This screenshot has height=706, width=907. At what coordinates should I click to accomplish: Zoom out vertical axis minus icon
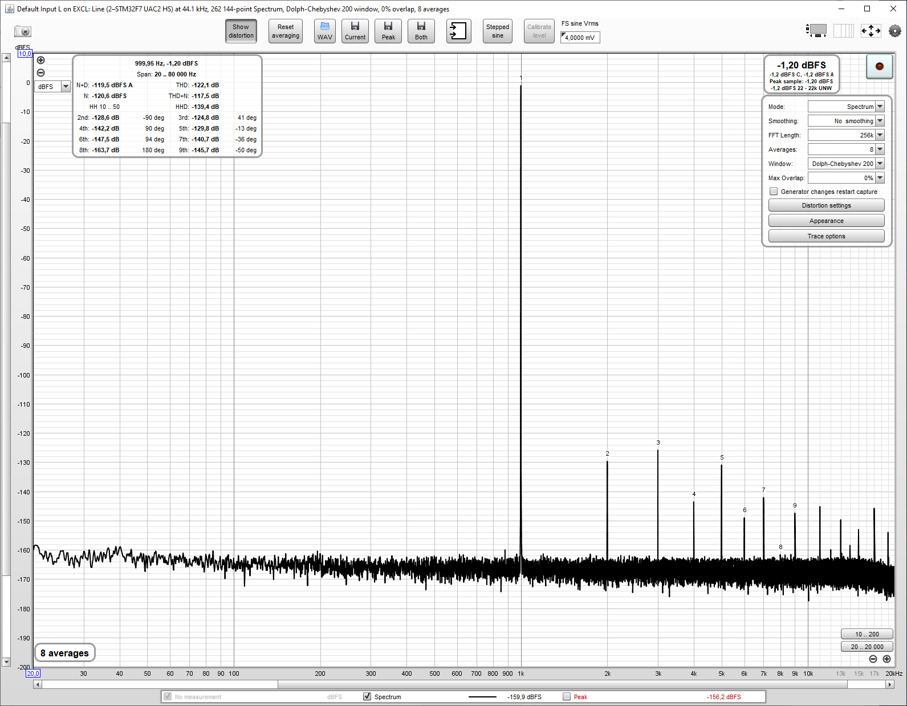(x=41, y=73)
